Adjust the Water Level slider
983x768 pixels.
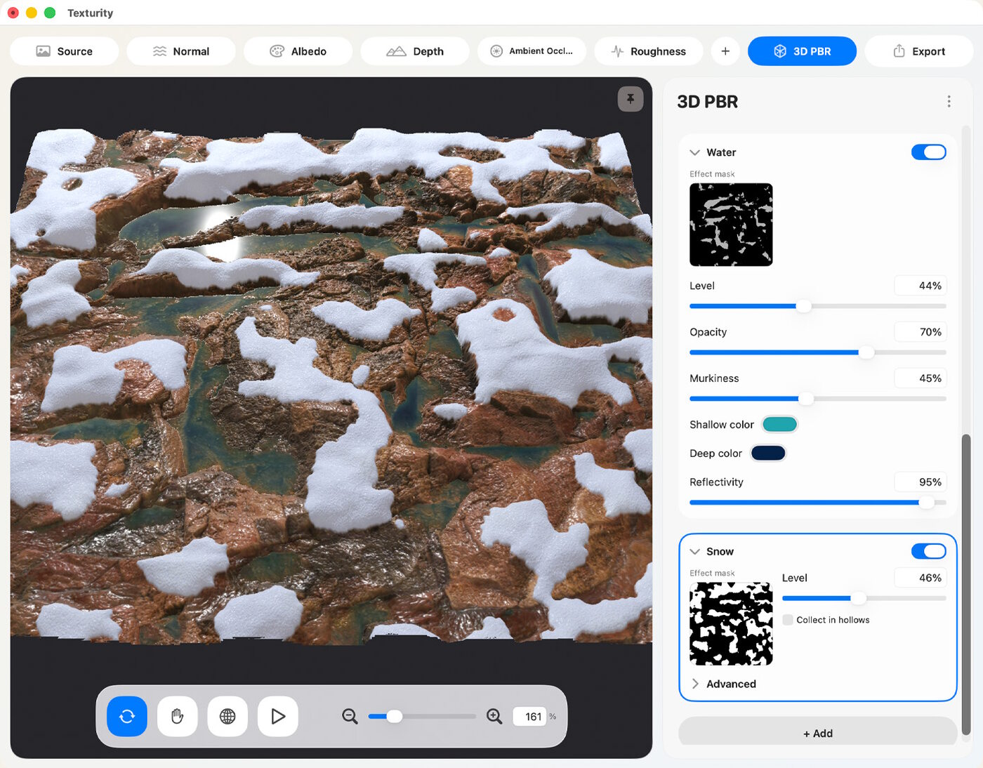point(818,306)
